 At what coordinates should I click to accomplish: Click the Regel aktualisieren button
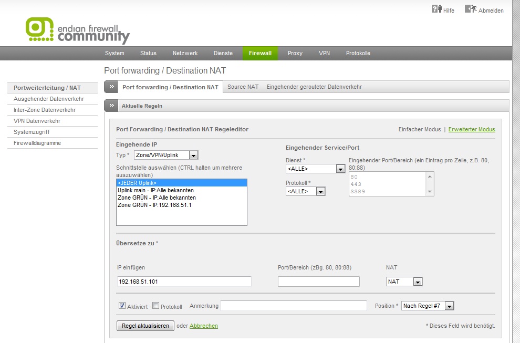tap(145, 326)
